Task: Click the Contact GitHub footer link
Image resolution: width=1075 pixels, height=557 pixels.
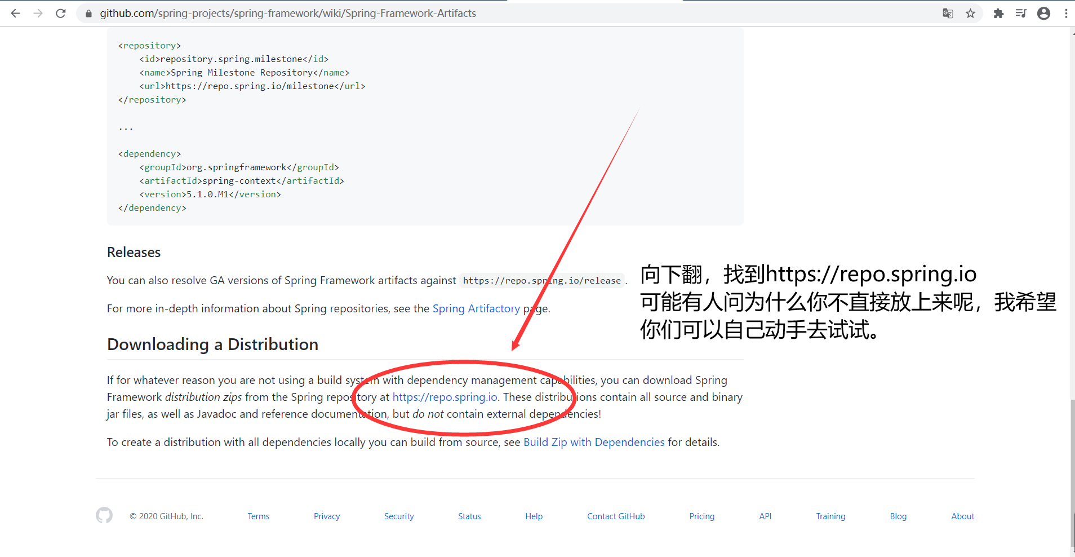Action: [616, 516]
